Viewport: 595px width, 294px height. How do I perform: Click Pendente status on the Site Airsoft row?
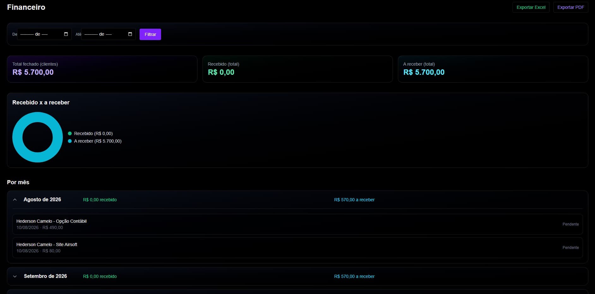[x=571, y=248]
